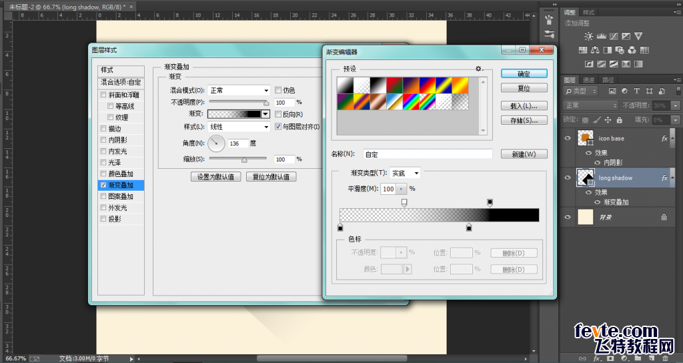
Task: Check the 仿色 dither checkbox
Action: [x=278, y=90]
